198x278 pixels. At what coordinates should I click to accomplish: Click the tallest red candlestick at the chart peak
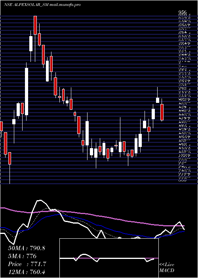pyautogui.click(x=35, y=25)
